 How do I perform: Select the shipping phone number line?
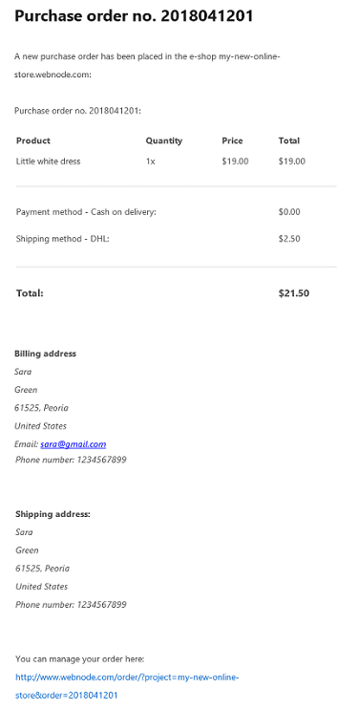[x=71, y=605]
